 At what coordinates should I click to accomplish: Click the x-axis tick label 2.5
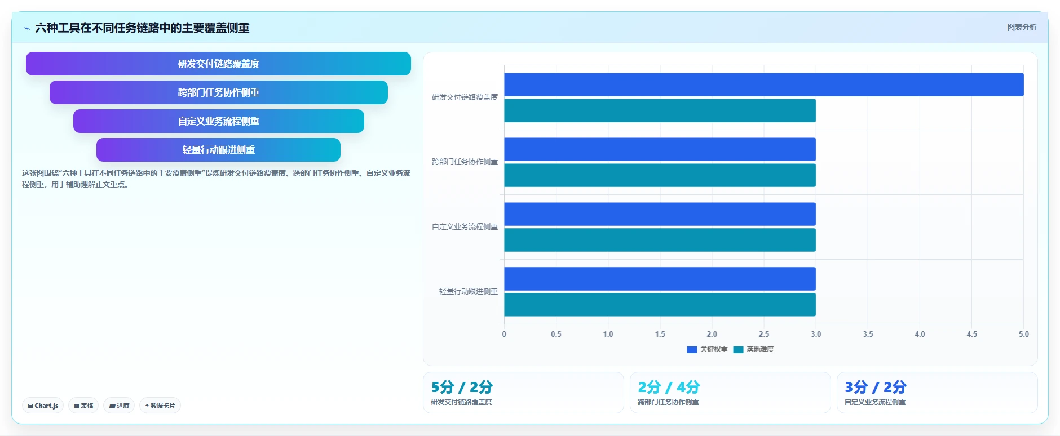pos(764,334)
